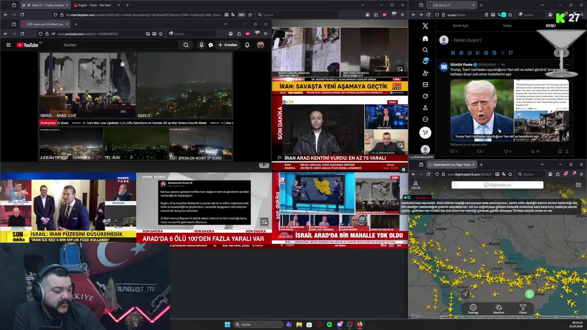Share the Günlük Posta Trump post
The height and width of the screenshot is (330, 587).
(567, 151)
